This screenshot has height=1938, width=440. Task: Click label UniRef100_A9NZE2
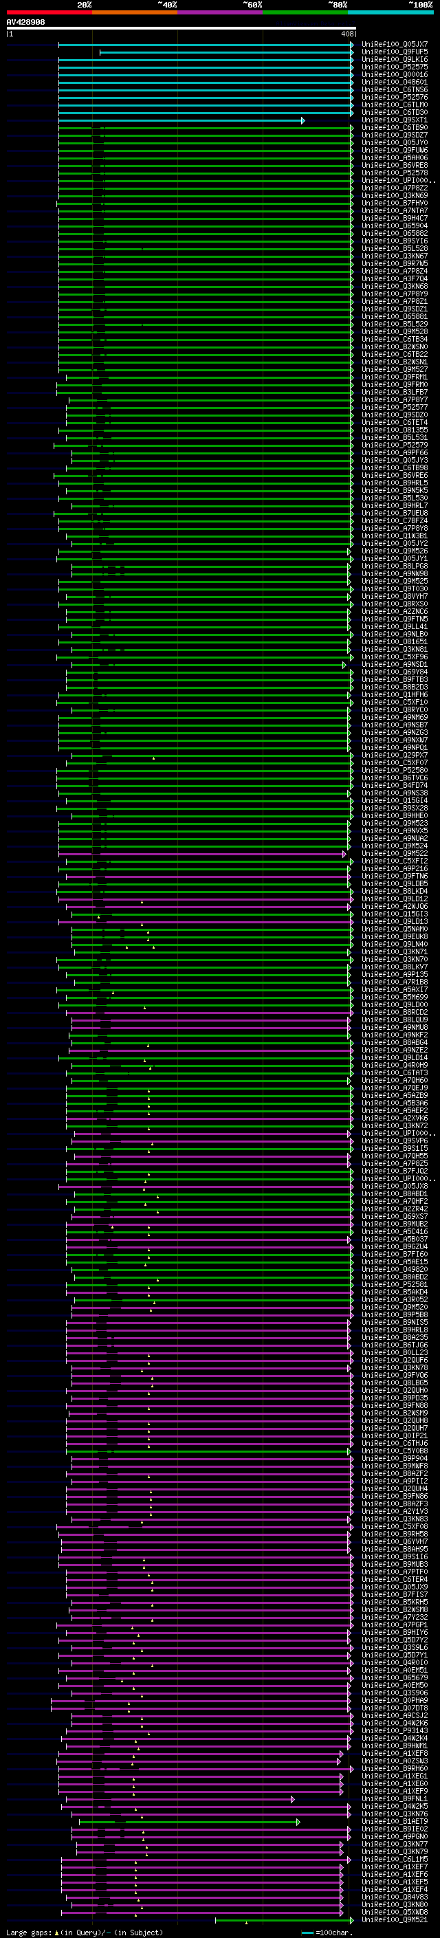click(395, 1050)
